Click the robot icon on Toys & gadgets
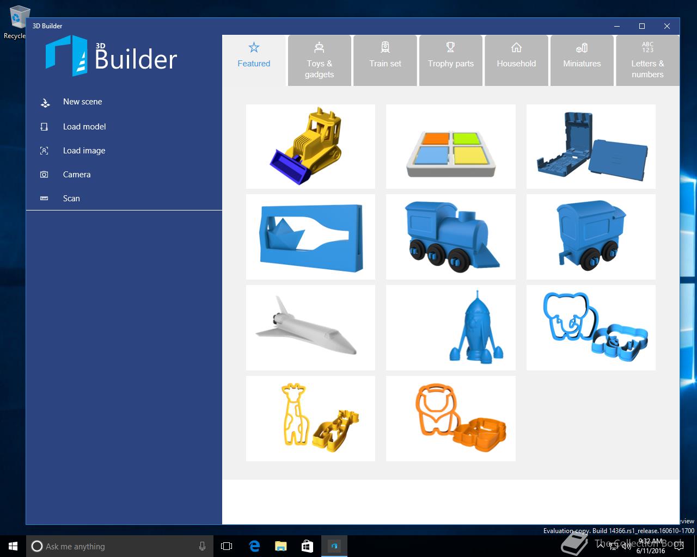This screenshot has height=557, width=697. click(319, 47)
